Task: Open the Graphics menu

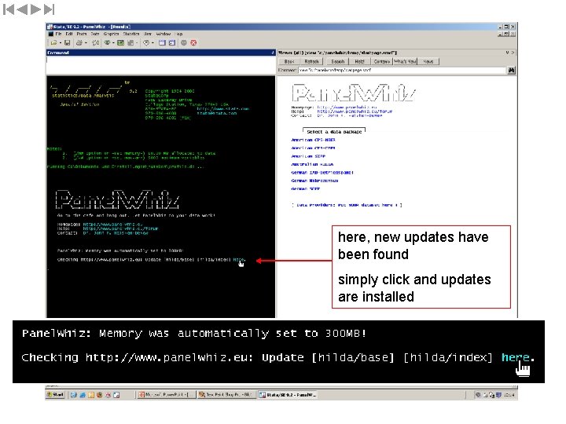Action: pos(111,34)
